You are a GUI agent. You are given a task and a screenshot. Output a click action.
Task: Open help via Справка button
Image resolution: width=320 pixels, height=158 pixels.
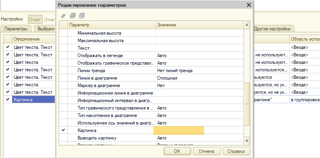point(236,151)
